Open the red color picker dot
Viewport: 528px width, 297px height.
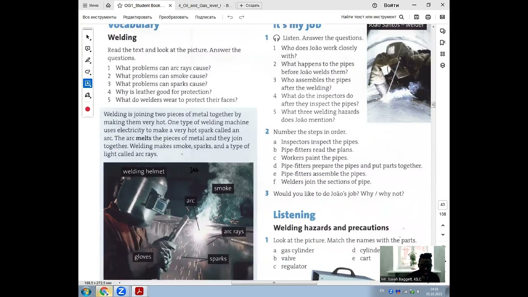[x=87, y=109]
